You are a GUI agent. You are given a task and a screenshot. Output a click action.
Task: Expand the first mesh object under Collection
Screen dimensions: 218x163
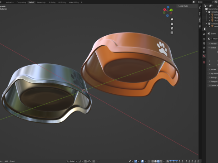[209, 15]
